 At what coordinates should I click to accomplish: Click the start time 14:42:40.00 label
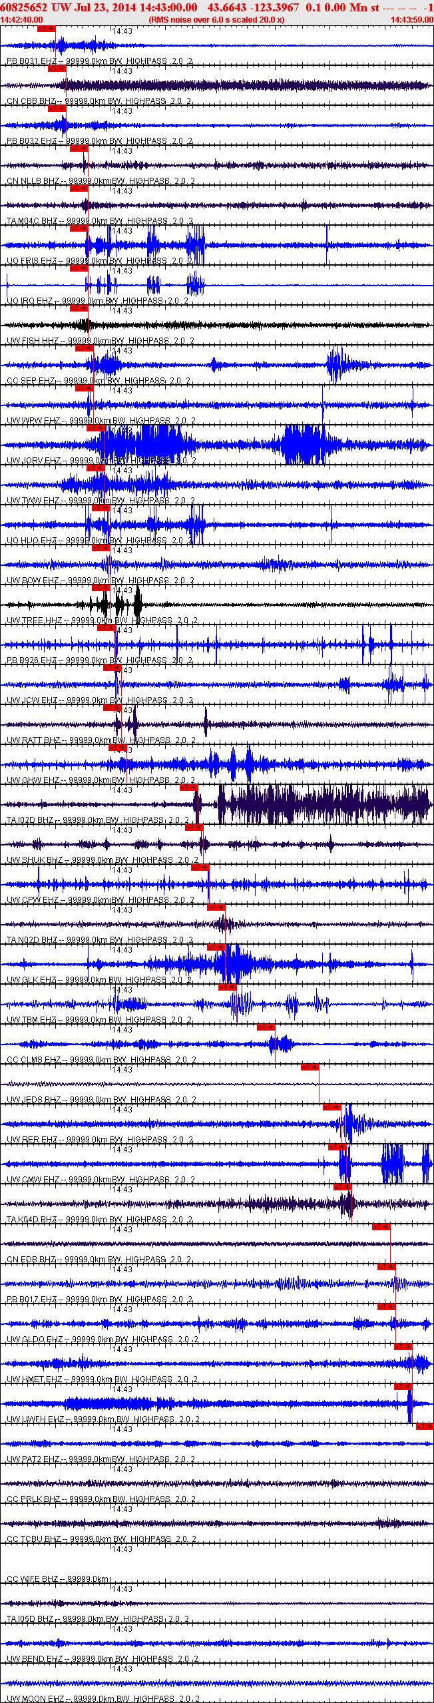(21, 20)
